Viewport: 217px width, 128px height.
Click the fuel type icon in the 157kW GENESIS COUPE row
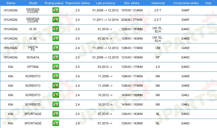pos(55,10)
